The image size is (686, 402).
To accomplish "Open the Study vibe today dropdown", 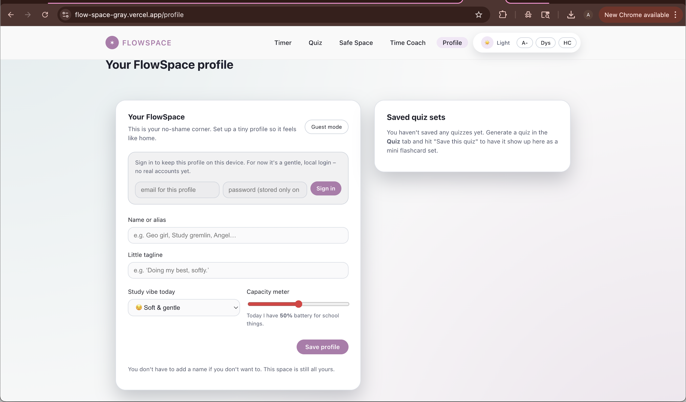I will [x=184, y=308].
